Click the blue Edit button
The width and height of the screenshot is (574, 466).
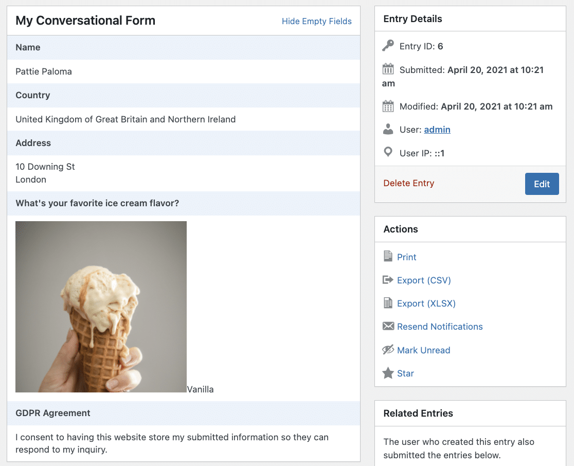pyautogui.click(x=542, y=184)
